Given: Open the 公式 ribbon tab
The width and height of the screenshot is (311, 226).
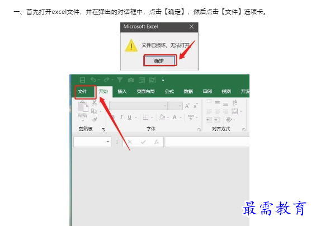Looking at the screenshot, I should (169, 92).
